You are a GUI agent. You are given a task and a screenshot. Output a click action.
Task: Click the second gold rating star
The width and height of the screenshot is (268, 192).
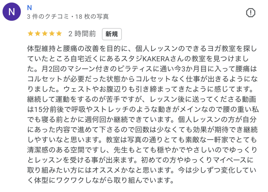click(38, 34)
